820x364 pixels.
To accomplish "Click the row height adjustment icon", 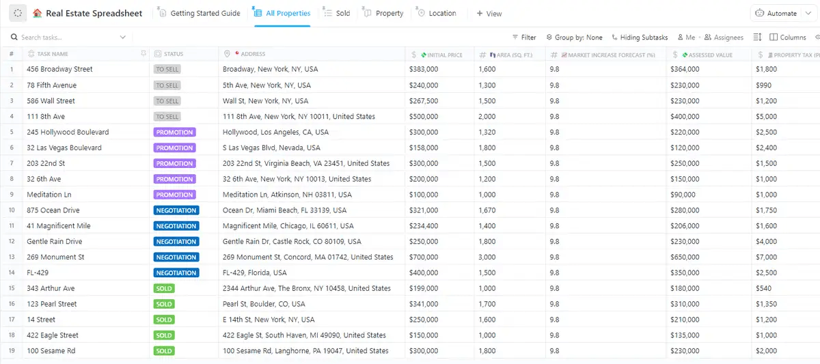I will 757,38.
